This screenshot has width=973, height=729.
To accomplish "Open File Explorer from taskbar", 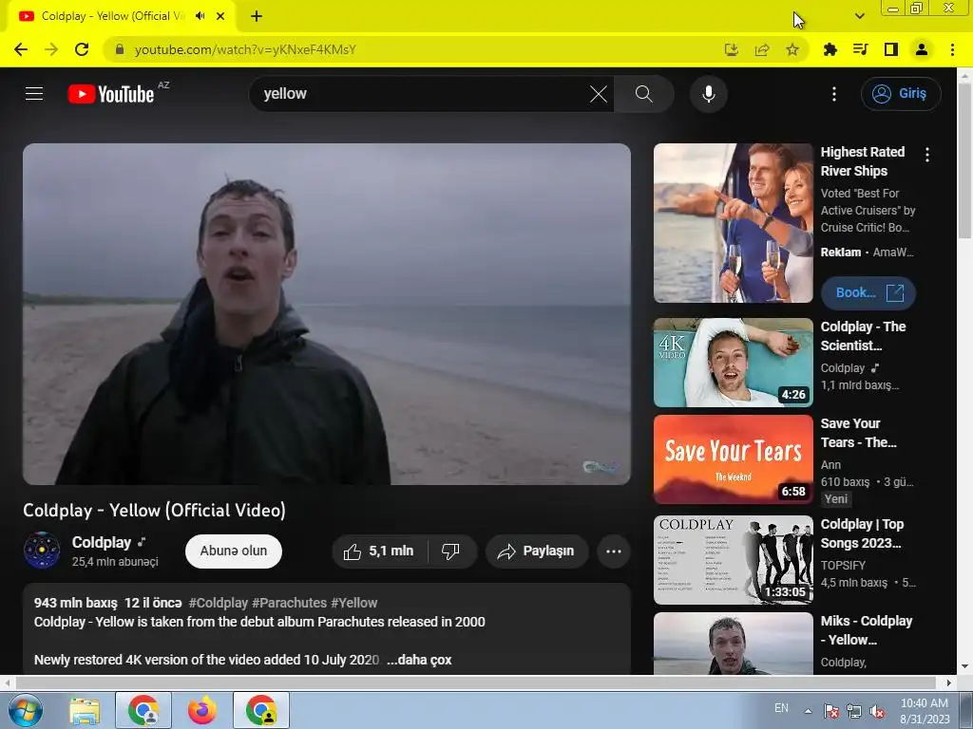I will coord(85,710).
